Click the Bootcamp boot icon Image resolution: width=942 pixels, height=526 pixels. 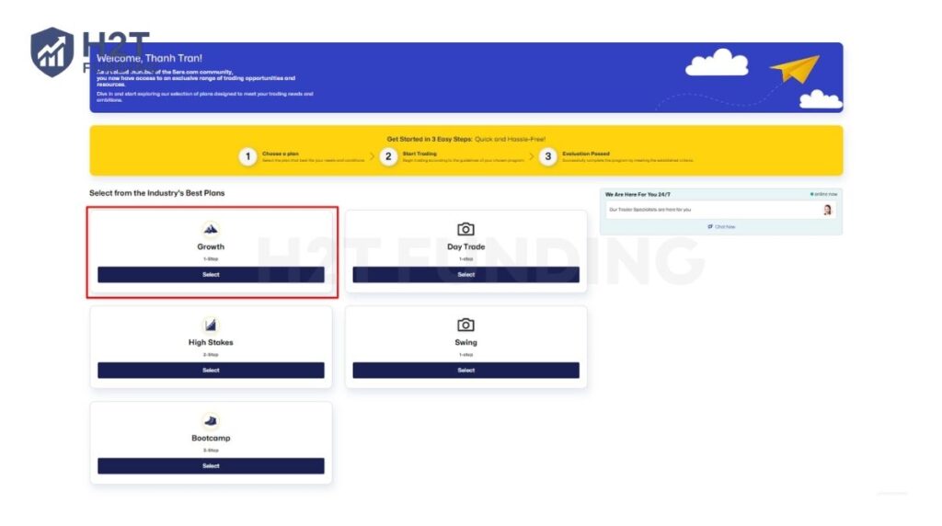[211, 420]
